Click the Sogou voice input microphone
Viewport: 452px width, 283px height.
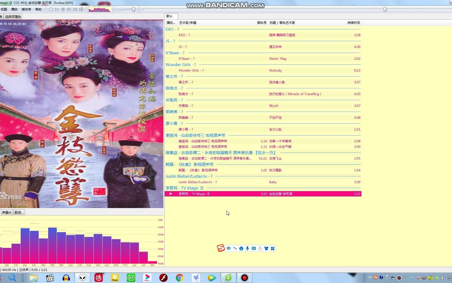247,248
